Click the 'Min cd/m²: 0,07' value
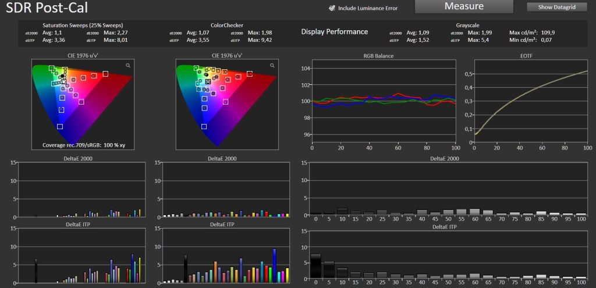This screenshot has width=596, height=288. tap(530, 40)
